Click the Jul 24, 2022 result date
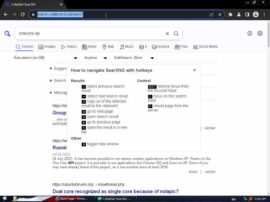 tap(61, 154)
